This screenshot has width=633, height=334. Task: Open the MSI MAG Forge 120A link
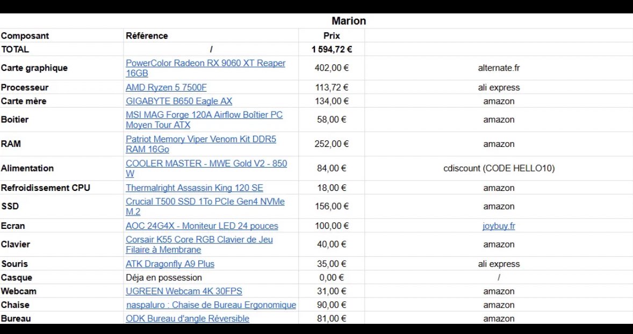coord(204,120)
